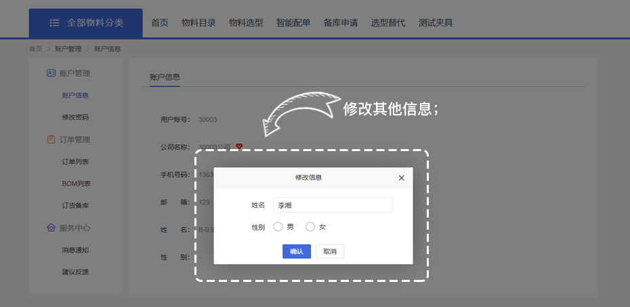The image size is (630, 307).
Task: Go to 首页 in top navigation
Action: [159, 23]
